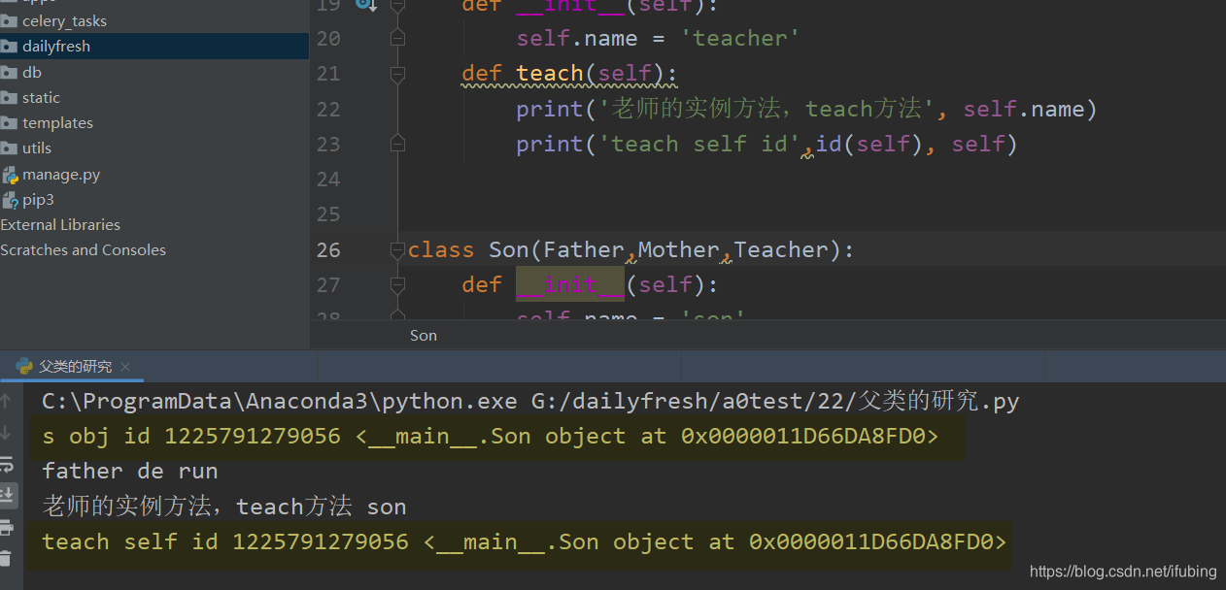Viewport: 1226px width, 590px height.
Task: Click line number 25 in the gutter
Action: pyautogui.click(x=328, y=214)
